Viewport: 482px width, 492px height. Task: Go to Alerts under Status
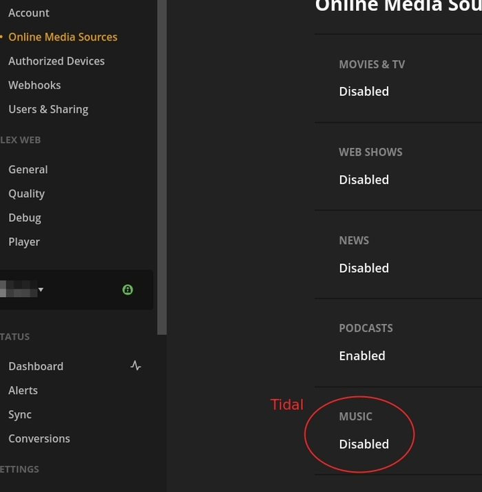(x=23, y=391)
